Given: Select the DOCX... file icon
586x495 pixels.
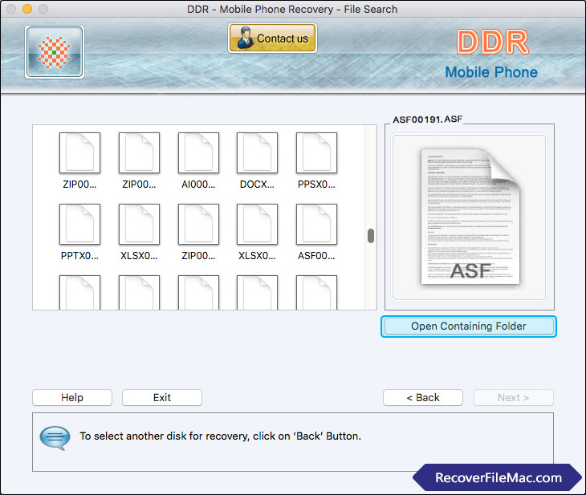Looking at the screenshot, I should point(257,152).
